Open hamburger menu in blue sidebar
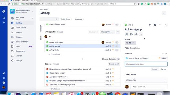 4,78
